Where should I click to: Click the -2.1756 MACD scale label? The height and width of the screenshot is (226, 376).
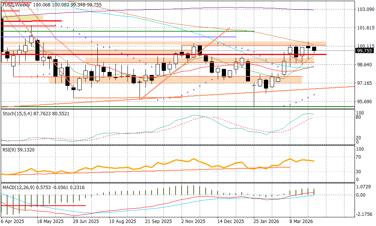pyautogui.click(x=365, y=214)
